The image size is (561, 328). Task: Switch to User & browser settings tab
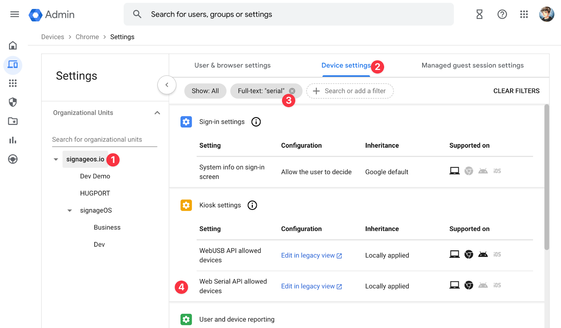pyautogui.click(x=232, y=66)
